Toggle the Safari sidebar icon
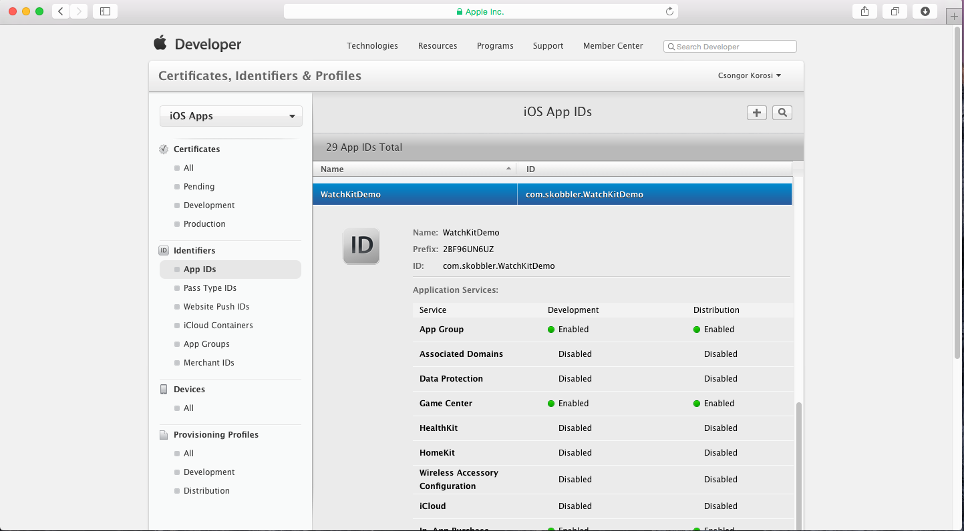The image size is (964, 531). pos(105,11)
